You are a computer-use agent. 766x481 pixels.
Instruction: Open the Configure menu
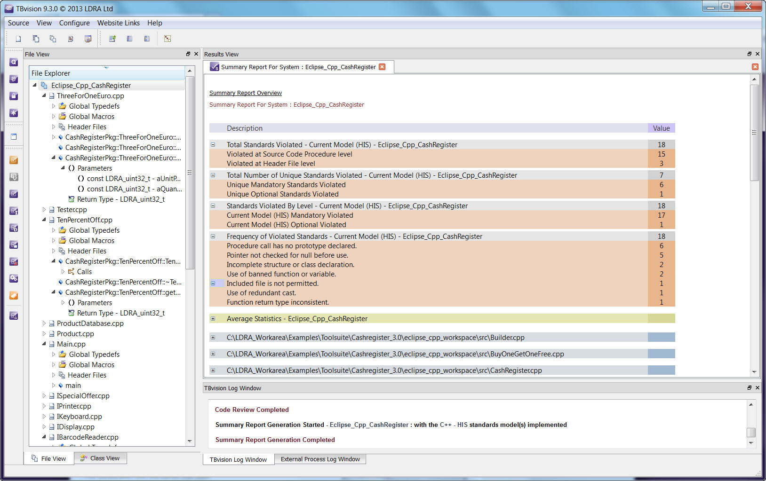[x=74, y=23]
